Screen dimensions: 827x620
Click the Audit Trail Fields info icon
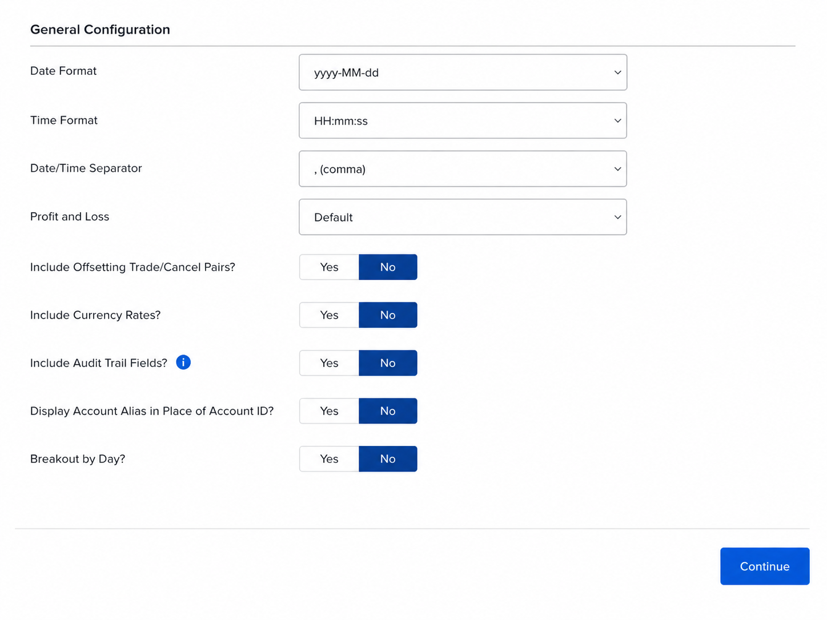pyautogui.click(x=183, y=363)
